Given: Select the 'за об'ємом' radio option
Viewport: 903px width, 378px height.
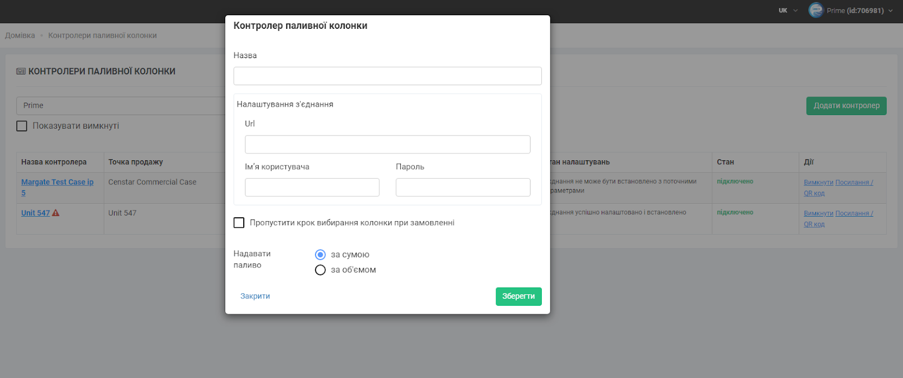Looking at the screenshot, I should (321, 270).
